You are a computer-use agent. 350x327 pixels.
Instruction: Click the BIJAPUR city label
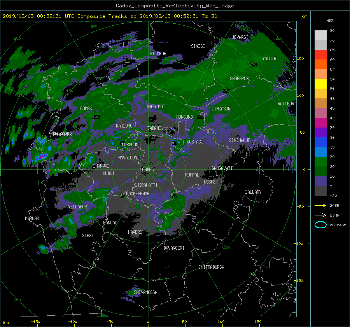(x=158, y=54)
